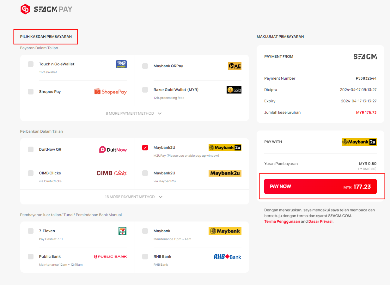Click the RHB Bank logo
Viewport: 390px width, 285px height.
(x=228, y=257)
